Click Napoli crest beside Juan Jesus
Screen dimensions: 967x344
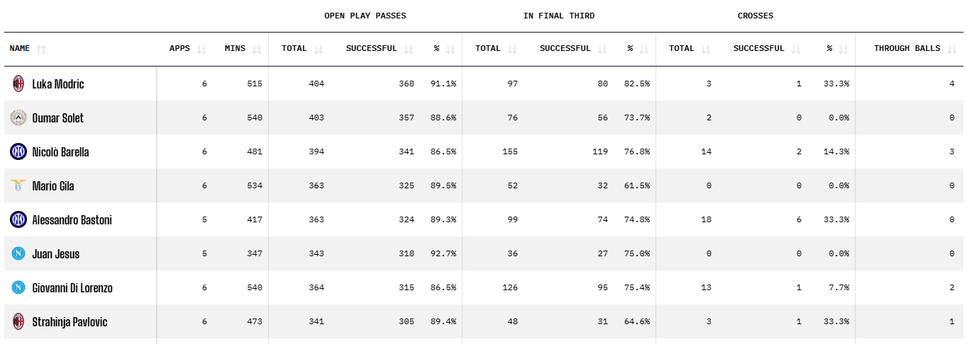tap(18, 254)
